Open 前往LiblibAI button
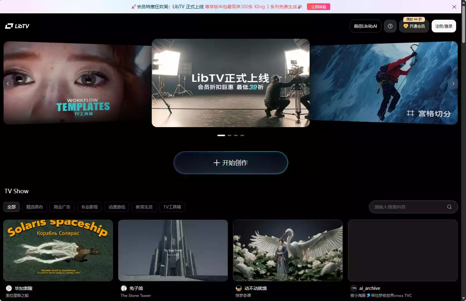 (x=365, y=26)
